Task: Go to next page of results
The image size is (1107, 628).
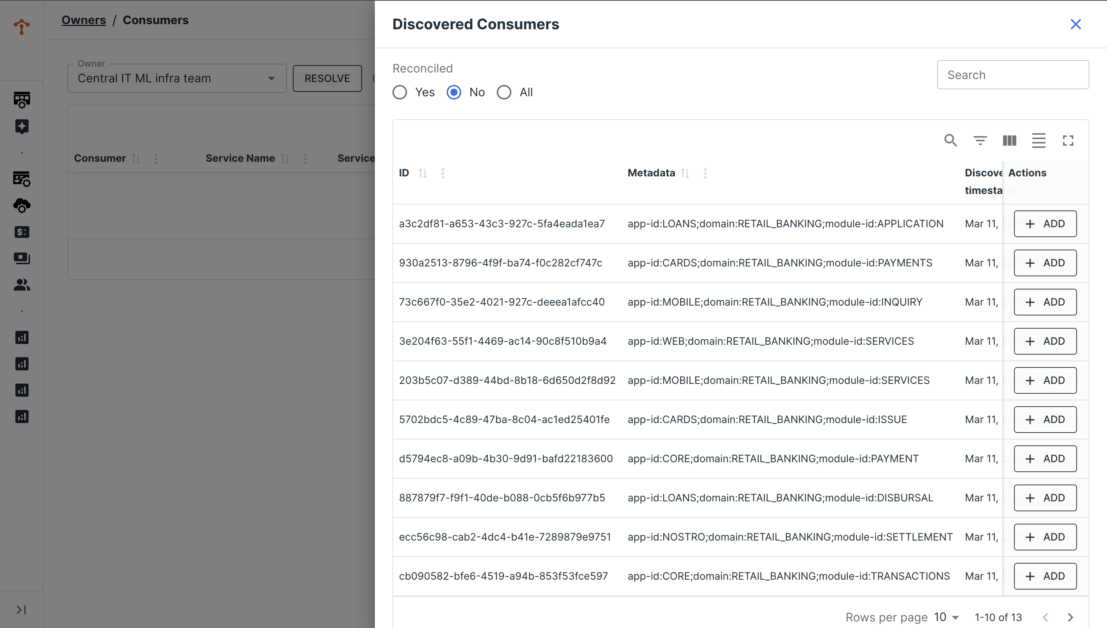Action: tap(1070, 617)
